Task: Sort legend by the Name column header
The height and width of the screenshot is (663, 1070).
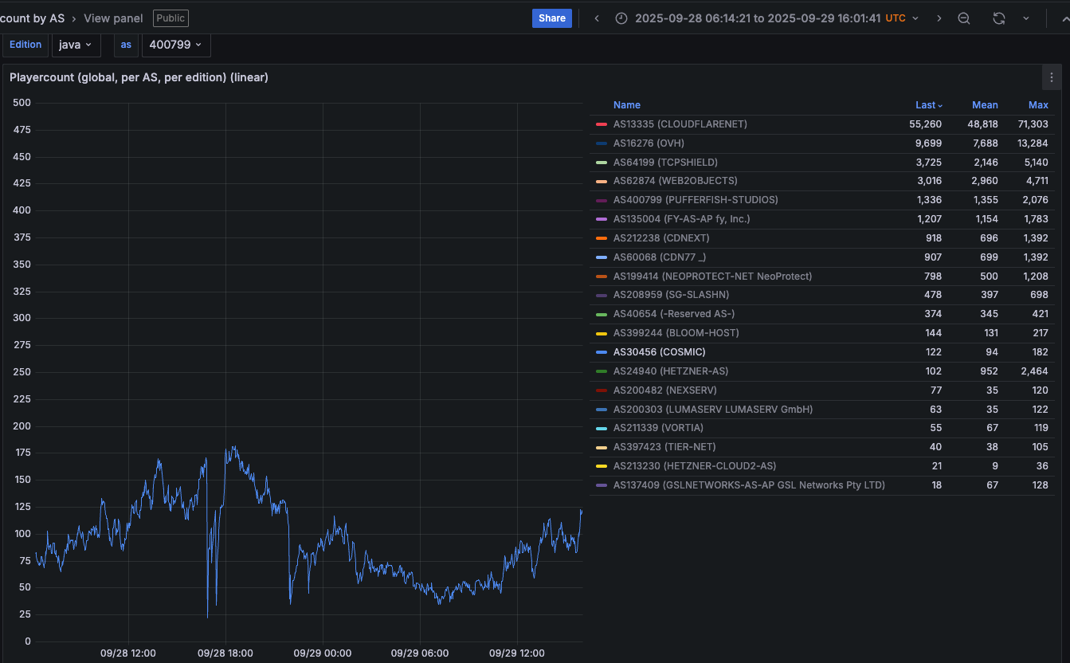Action: 626,105
